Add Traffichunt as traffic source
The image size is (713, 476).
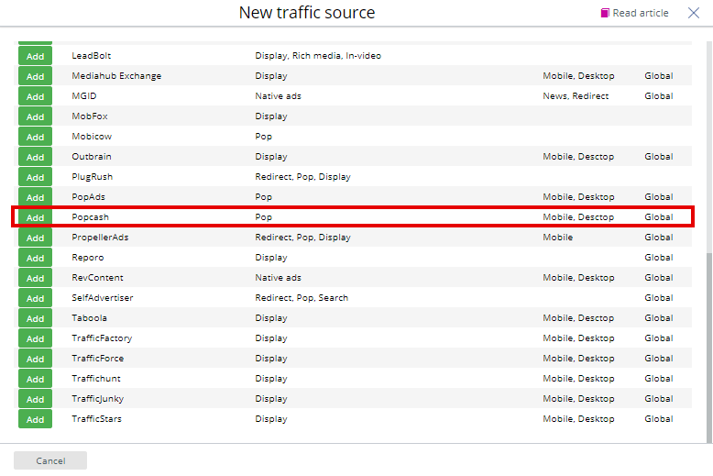pyautogui.click(x=35, y=379)
